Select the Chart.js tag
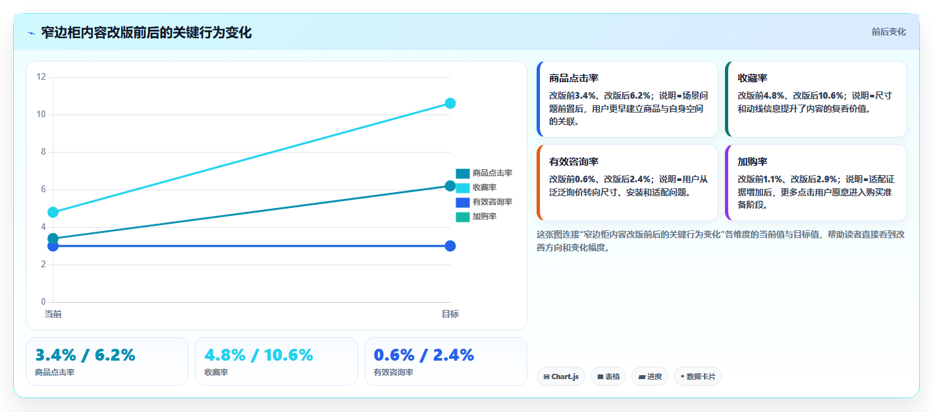The width and height of the screenshot is (933, 412). pos(561,376)
